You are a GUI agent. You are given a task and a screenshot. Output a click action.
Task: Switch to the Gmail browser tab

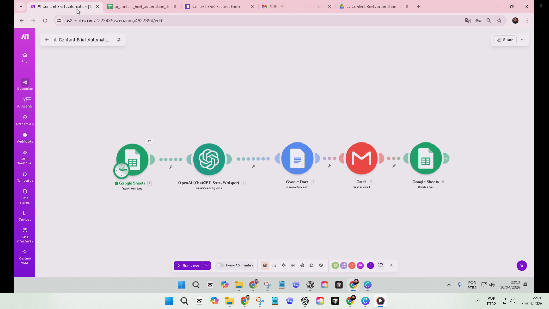297,7
